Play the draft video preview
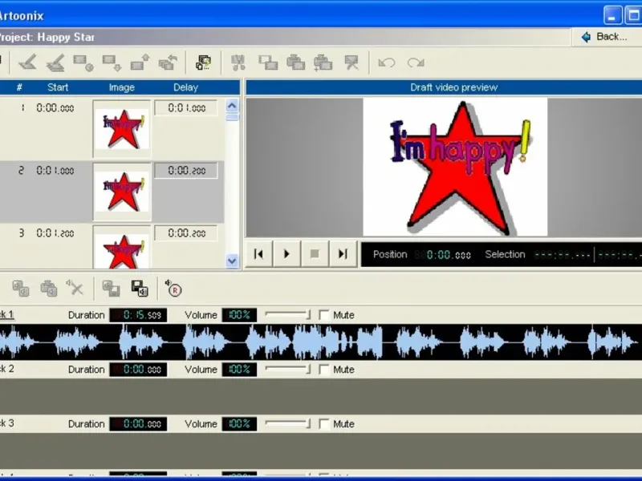 tap(286, 254)
